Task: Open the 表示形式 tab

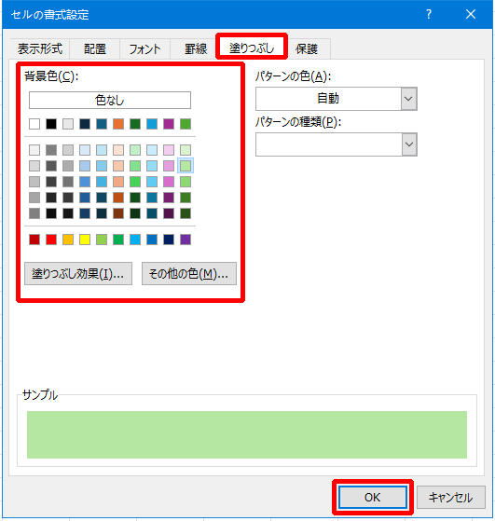Action: [40, 48]
